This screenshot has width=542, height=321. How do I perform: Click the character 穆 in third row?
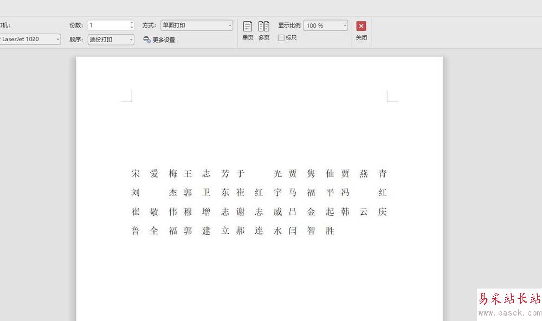188,212
